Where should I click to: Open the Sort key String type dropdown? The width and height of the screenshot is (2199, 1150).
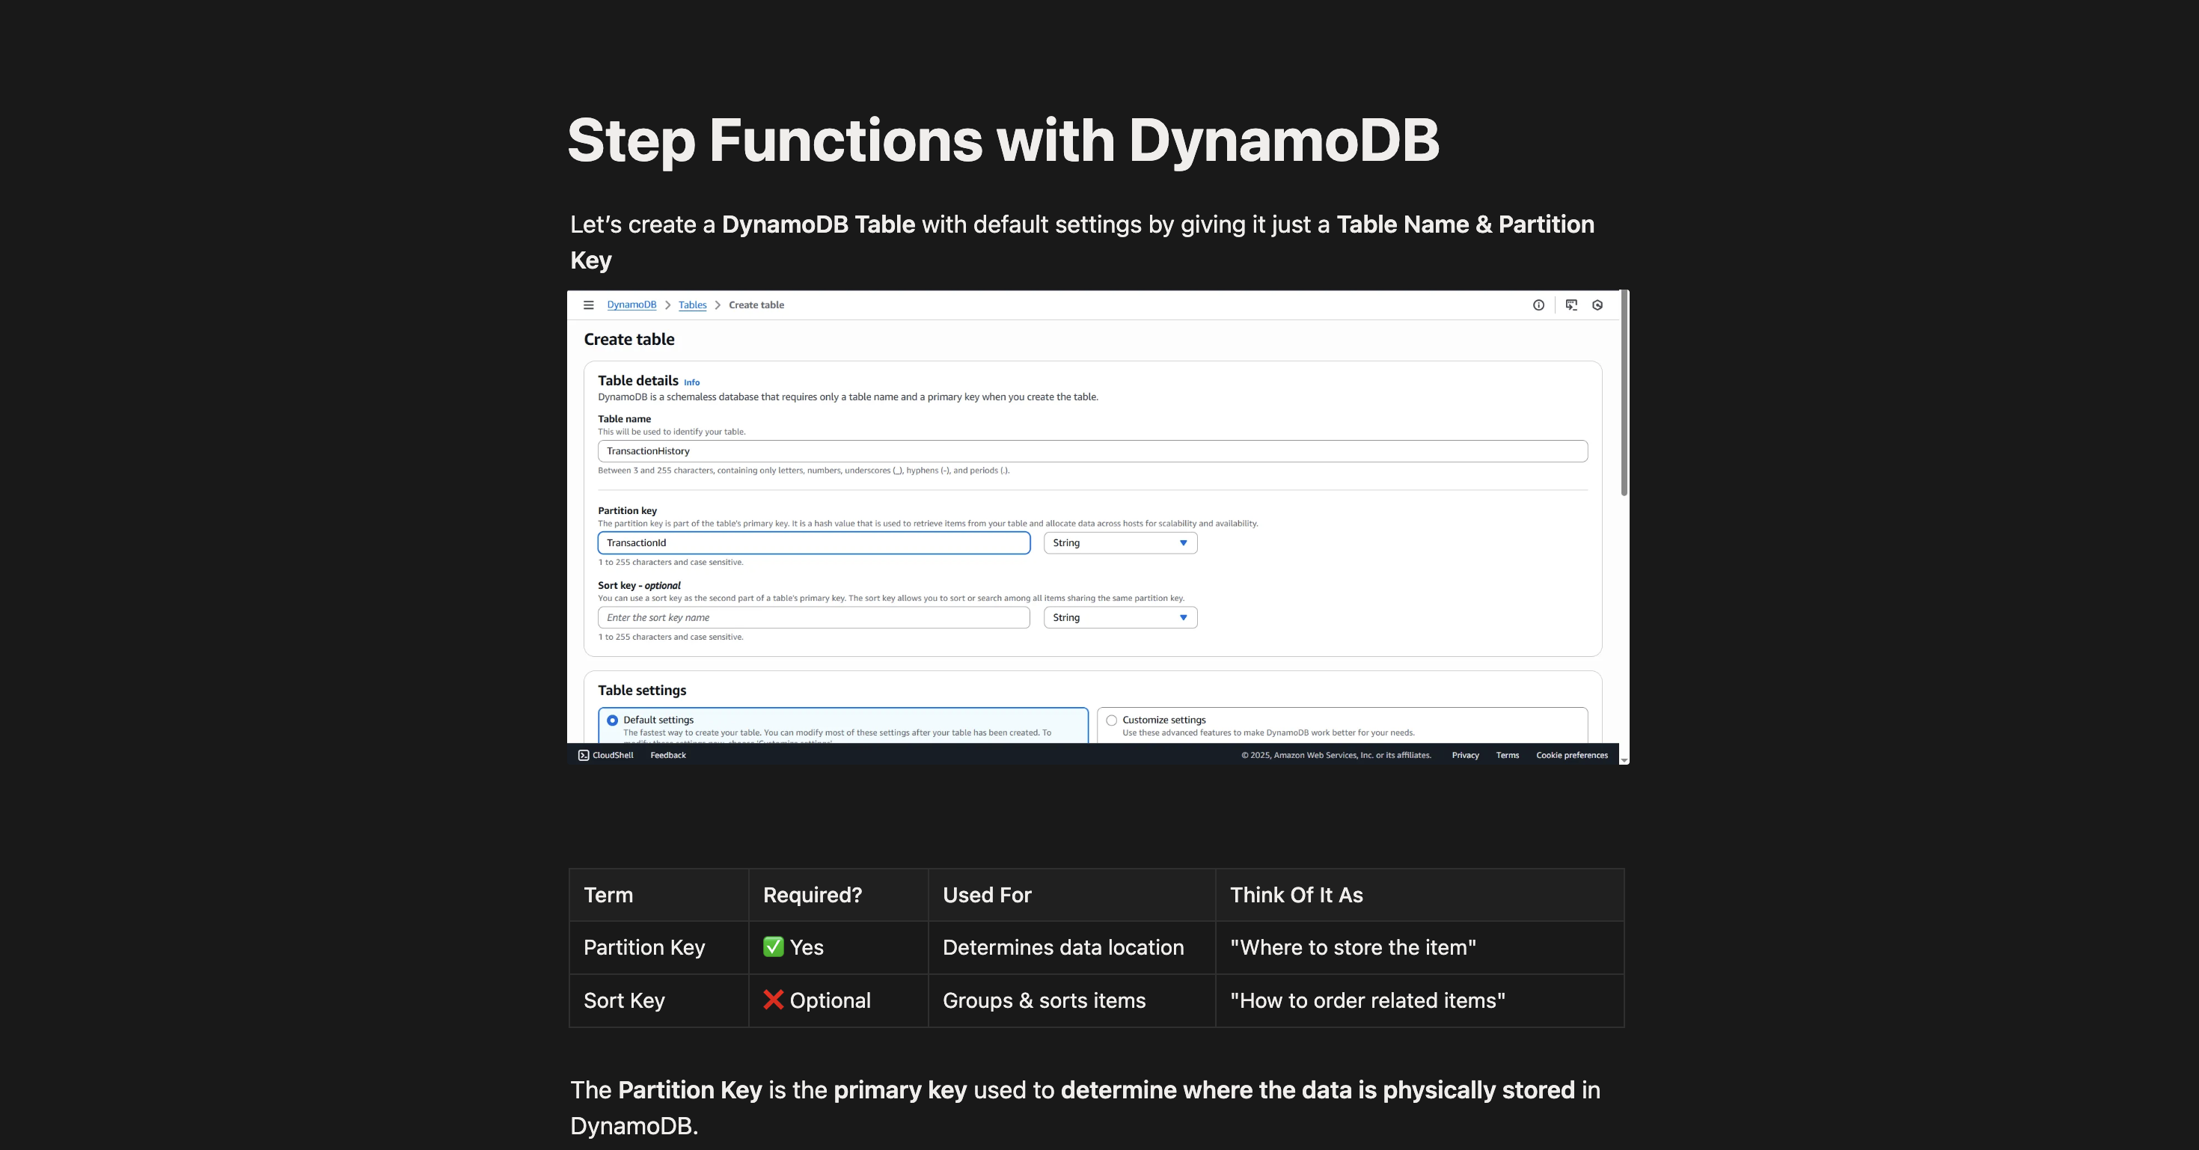click(1121, 617)
